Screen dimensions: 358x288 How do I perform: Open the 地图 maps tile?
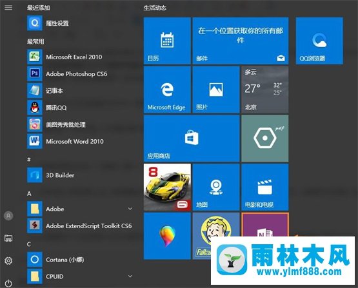pos(216,187)
